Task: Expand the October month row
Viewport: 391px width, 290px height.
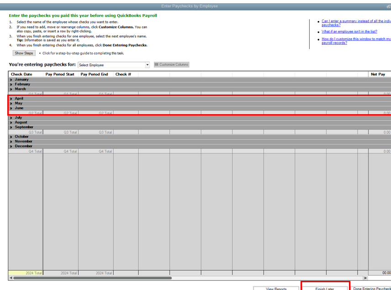Action: (11, 137)
